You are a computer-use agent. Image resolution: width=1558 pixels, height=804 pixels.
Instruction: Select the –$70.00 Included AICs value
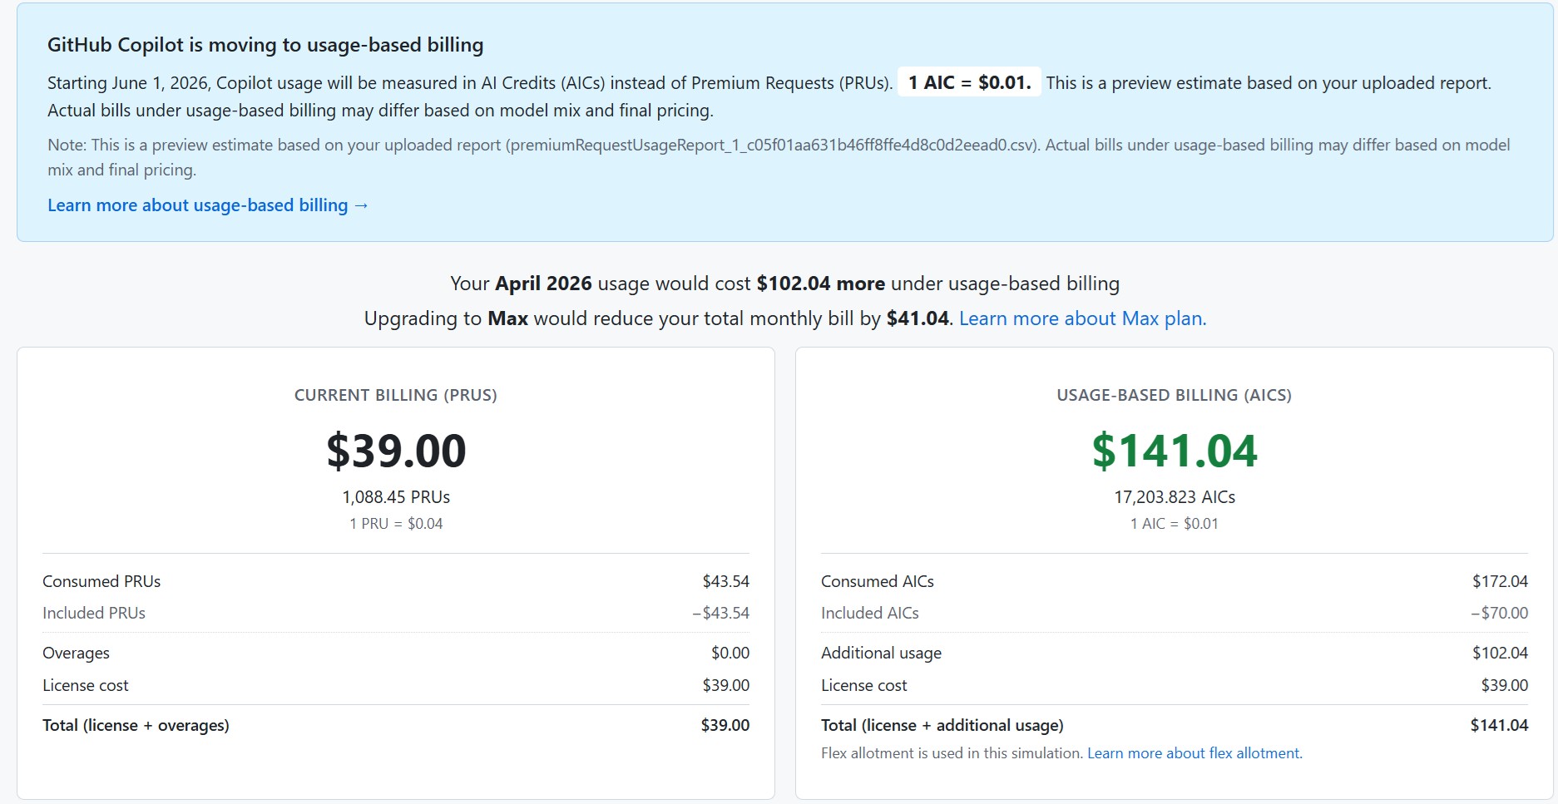click(x=1499, y=613)
